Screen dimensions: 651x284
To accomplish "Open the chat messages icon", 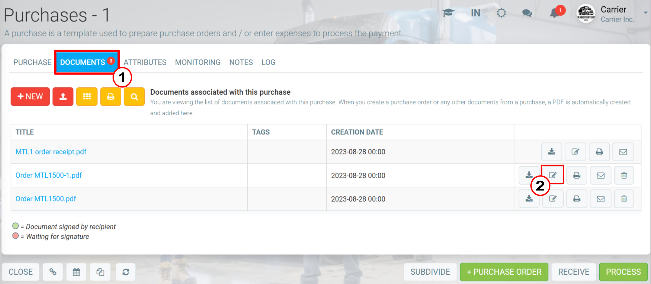I will (527, 13).
